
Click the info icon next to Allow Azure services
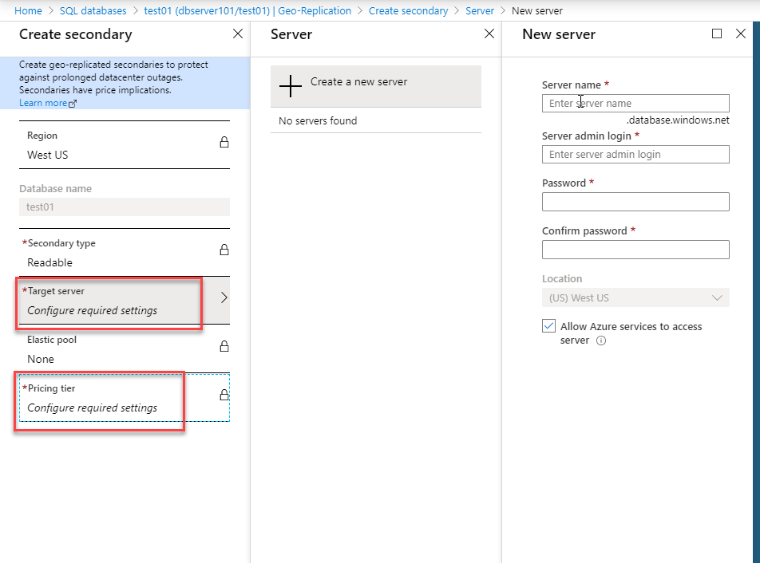(601, 341)
